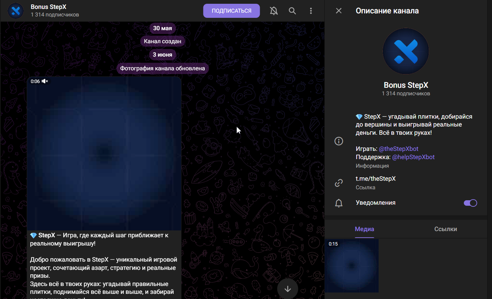Click Bonus StepX title in chat header
The width and height of the screenshot is (492, 299).
coord(48,7)
